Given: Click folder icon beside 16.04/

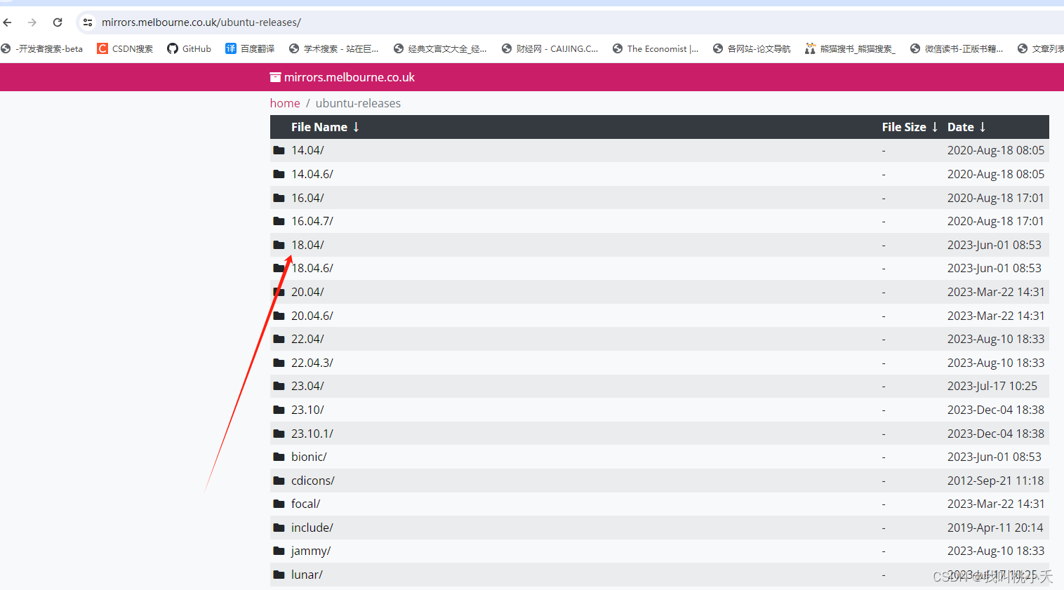Looking at the screenshot, I should (279, 198).
